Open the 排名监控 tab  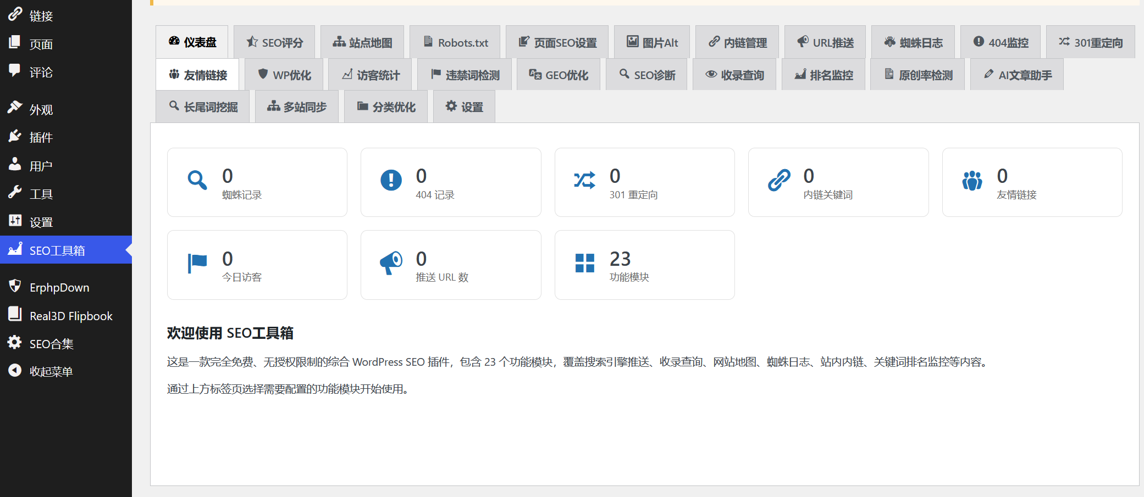point(824,74)
